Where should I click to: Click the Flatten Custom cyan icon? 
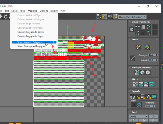click(154, 96)
